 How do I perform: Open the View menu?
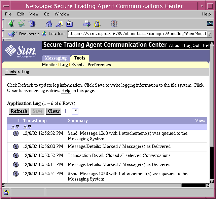(x=34, y=14)
